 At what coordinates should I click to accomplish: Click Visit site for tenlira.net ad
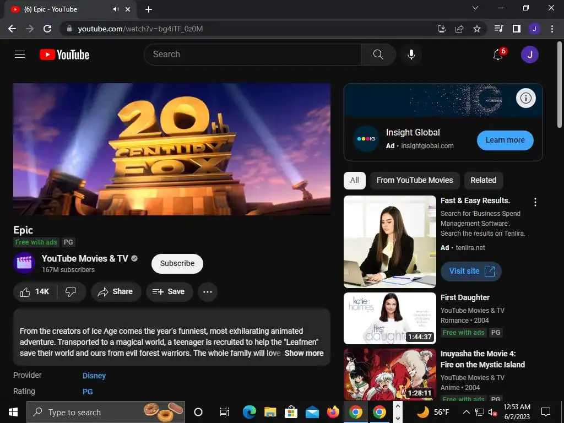[x=471, y=271]
